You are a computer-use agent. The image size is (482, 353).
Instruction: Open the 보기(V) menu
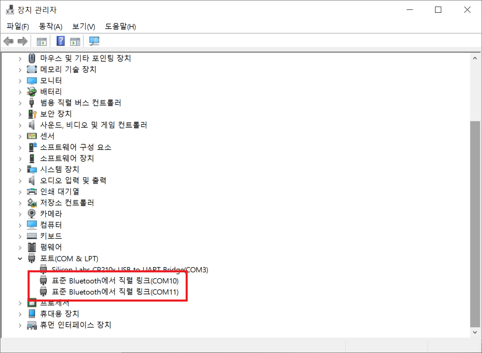pyautogui.click(x=84, y=26)
